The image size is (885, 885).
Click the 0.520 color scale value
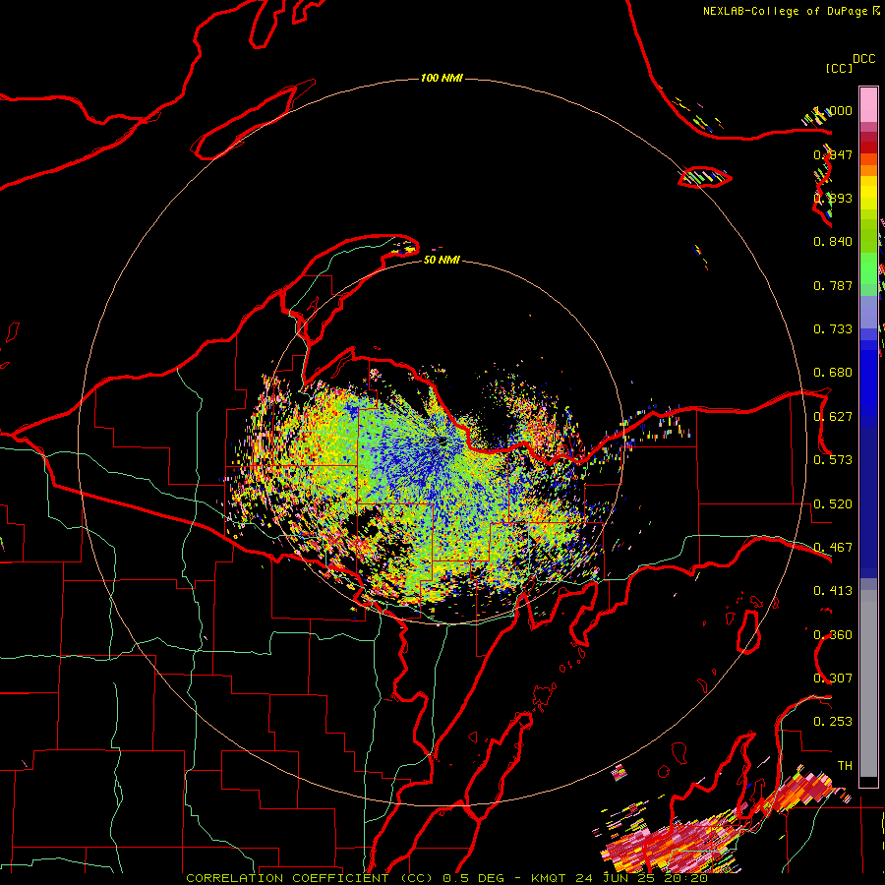pos(833,504)
